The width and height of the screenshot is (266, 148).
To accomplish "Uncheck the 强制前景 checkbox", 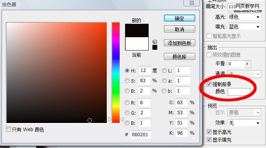I will 209,84.
